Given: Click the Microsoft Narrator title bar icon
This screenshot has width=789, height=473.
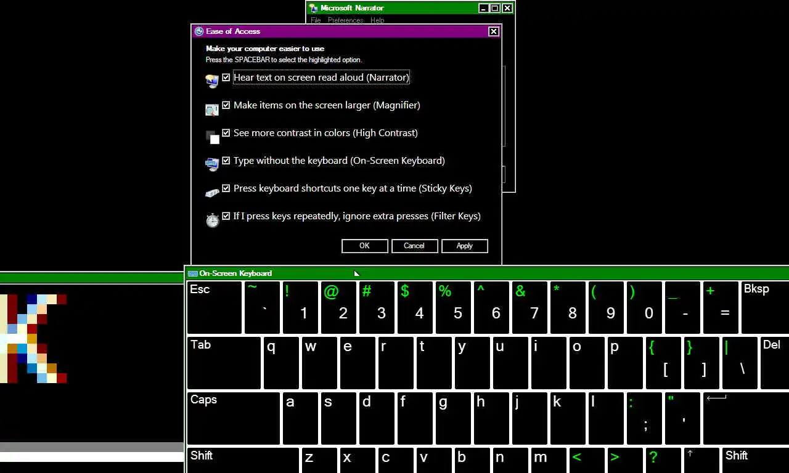Looking at the screenshot, I should coord(313,8).
